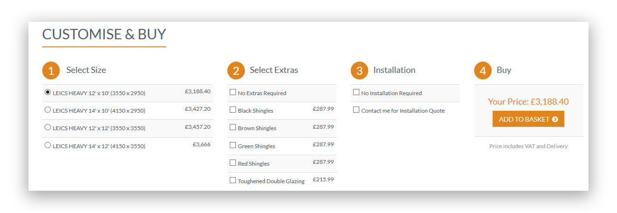617x213 pixels.
Task: Click the orange step 3 circle icon
Action: [x=359, y=71]
